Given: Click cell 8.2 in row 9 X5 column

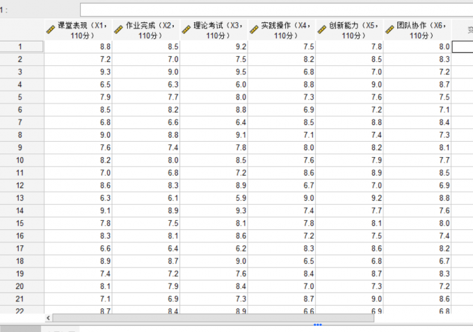Looking at the screenshot, I should pos(349,148).
